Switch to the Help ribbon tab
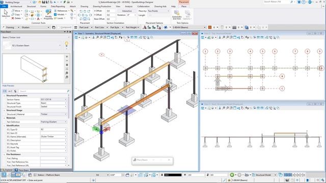 pos(173,7)
